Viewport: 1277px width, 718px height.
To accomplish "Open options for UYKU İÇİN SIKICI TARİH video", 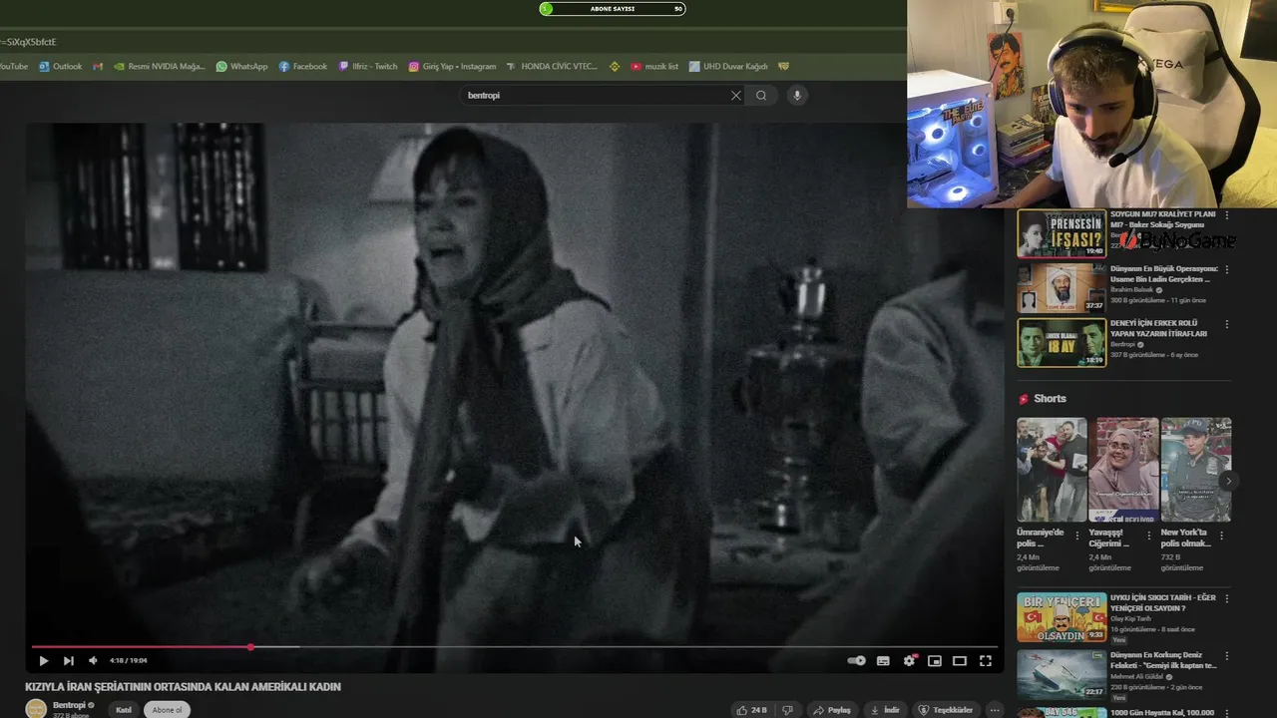I will (1227, 598).
